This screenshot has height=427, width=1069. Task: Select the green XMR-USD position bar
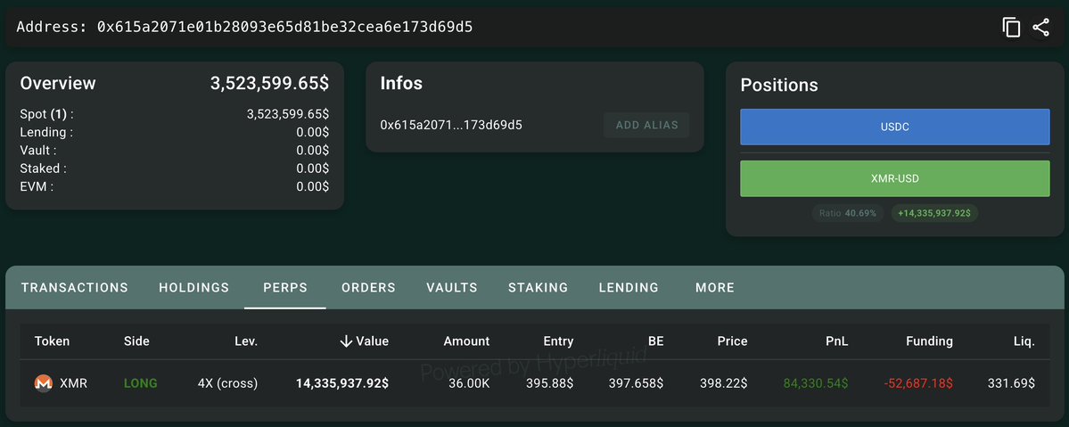point(894,178)
